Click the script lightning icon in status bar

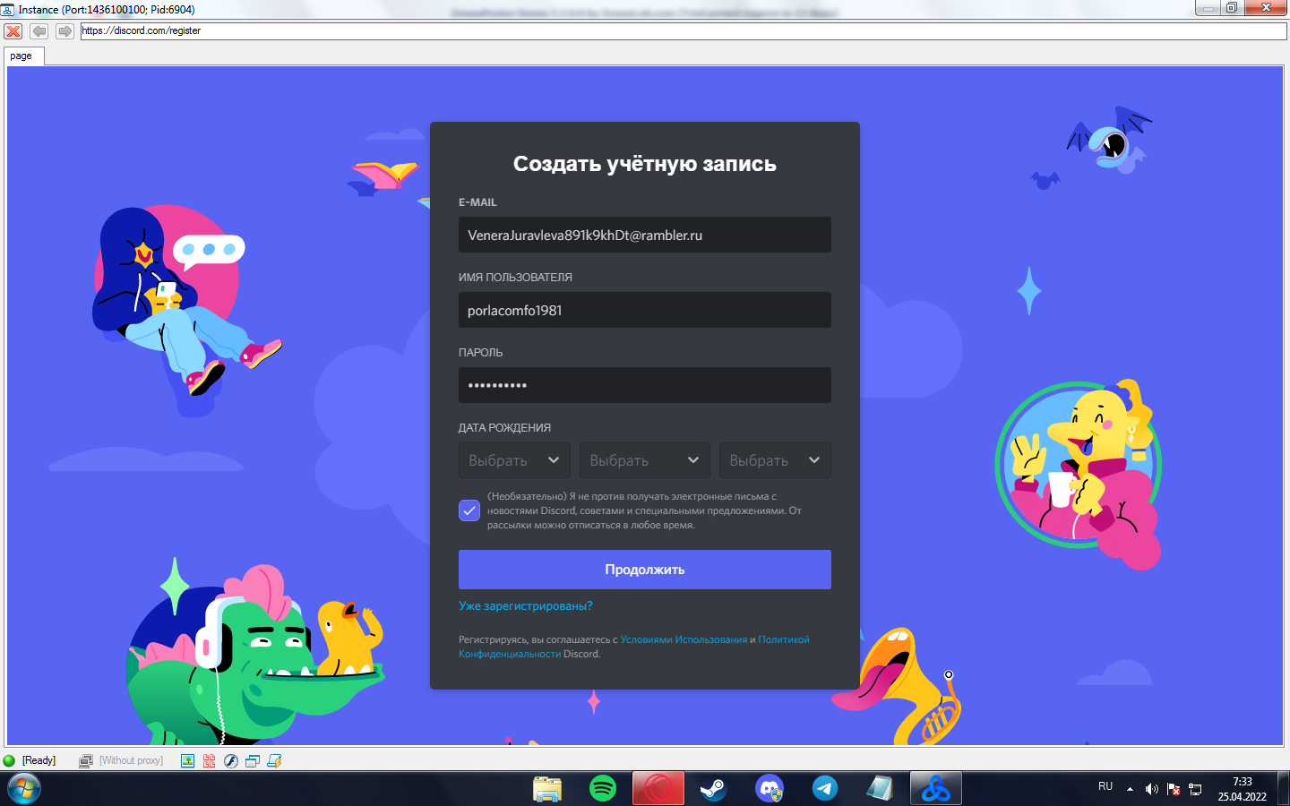coord(274,761)
